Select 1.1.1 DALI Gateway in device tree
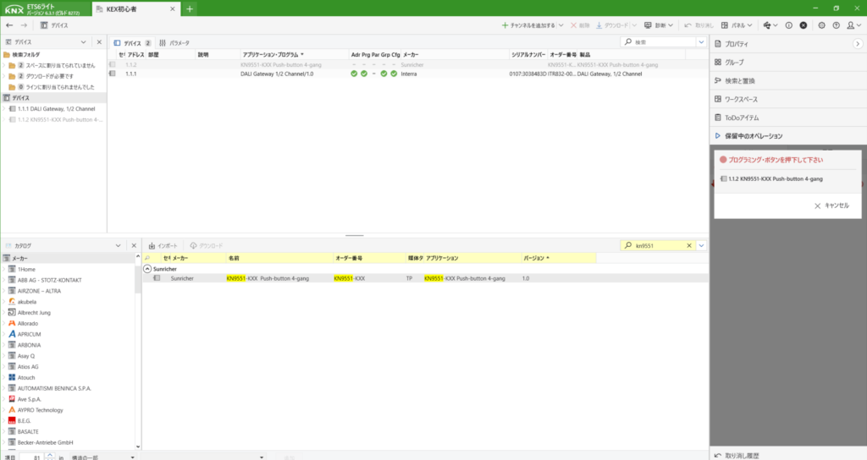Viewport: 867px width, 460px height. tap(58, 108)
